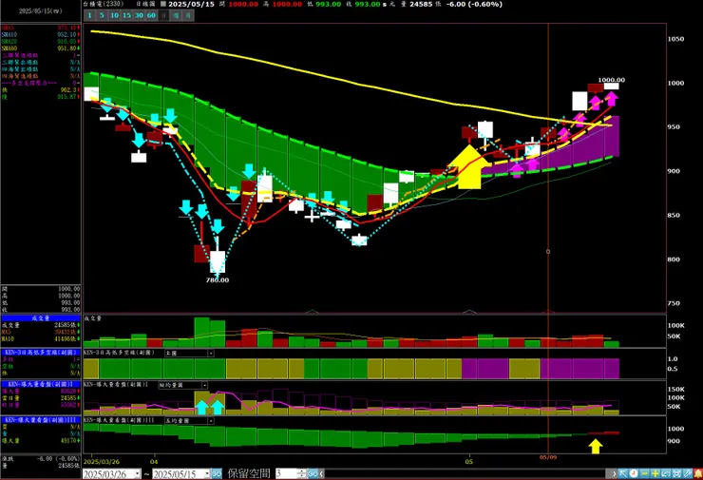Click the 1000.00 high price label on chart
The width and height of the screenshot is (703, 480).
point(612,80)
